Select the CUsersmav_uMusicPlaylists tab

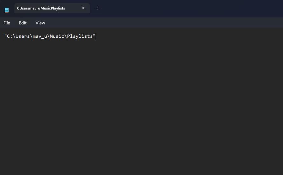52,8
